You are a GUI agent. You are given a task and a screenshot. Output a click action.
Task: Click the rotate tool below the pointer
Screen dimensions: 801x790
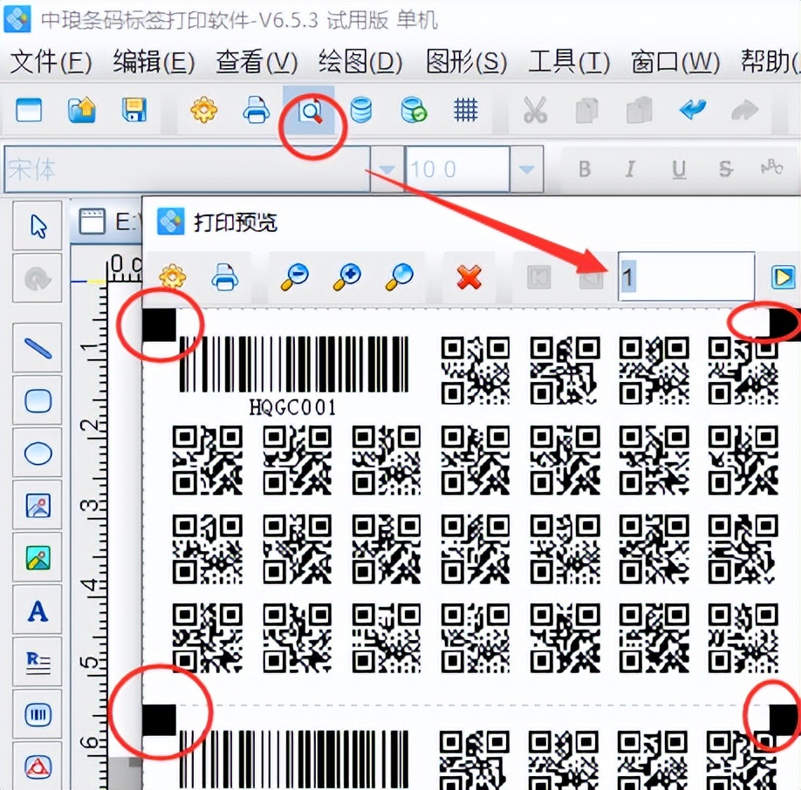[38, 278]
